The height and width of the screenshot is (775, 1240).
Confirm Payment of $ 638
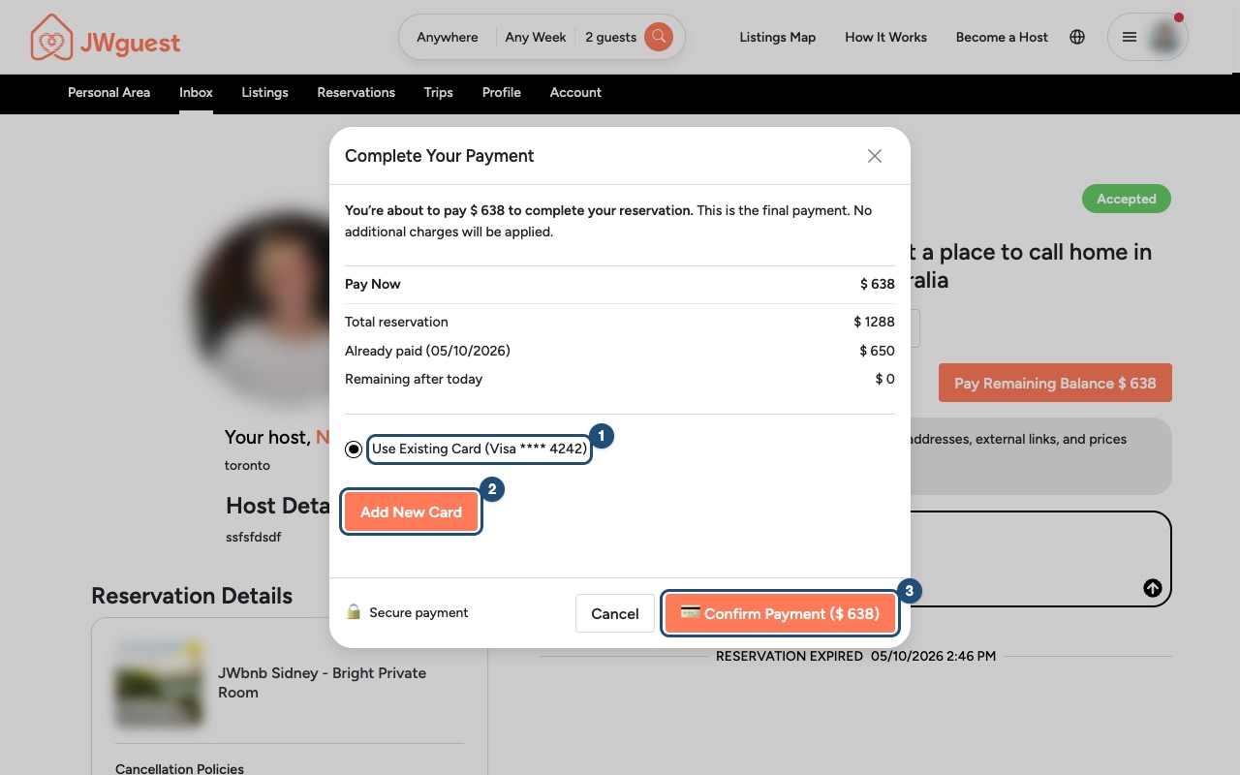(x=780, y=613)
